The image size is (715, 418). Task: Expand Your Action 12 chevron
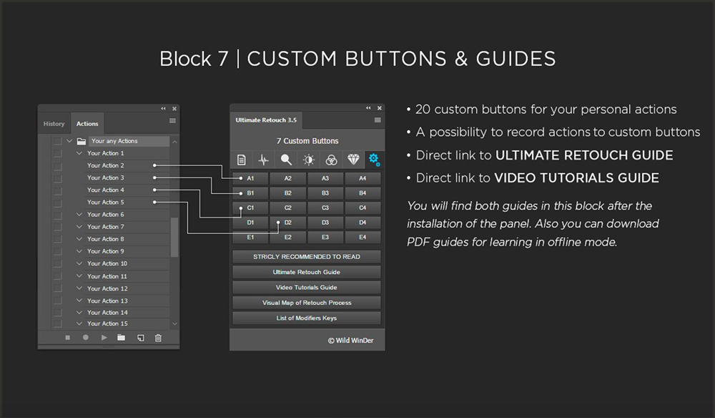click(79, 288)
